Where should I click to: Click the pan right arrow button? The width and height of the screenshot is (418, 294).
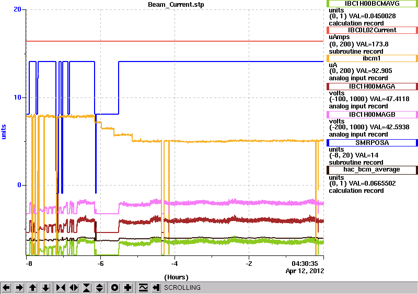(19, 288)
